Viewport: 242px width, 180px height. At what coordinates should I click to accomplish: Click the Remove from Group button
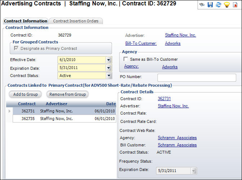pyautogui.click(x=68, y=94)
